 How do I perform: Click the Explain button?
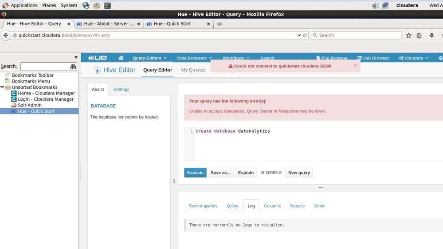[246, 173]
